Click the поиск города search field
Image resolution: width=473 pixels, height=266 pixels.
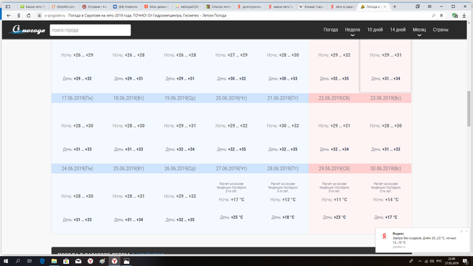tap(90, 30)
